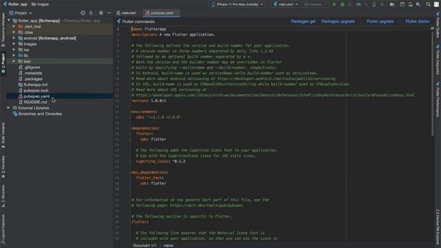Hide the Project panel with minus icon

109,13
